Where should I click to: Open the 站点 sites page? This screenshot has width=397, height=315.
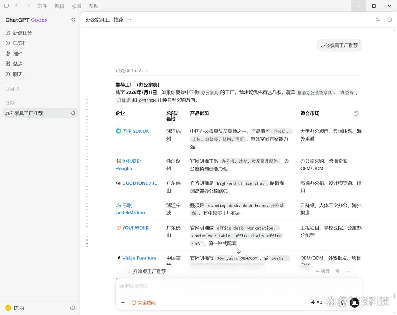point(14,64)
